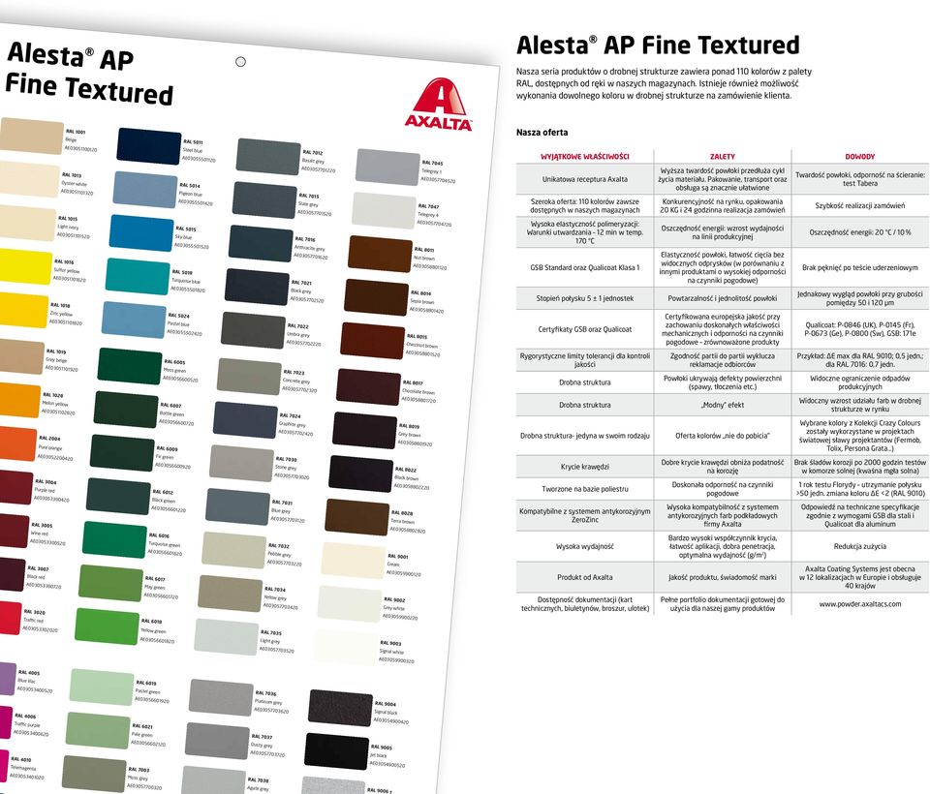
Task: Select the RAL 6018 Yellow green swatch
Action: click(x=107, y=626)
